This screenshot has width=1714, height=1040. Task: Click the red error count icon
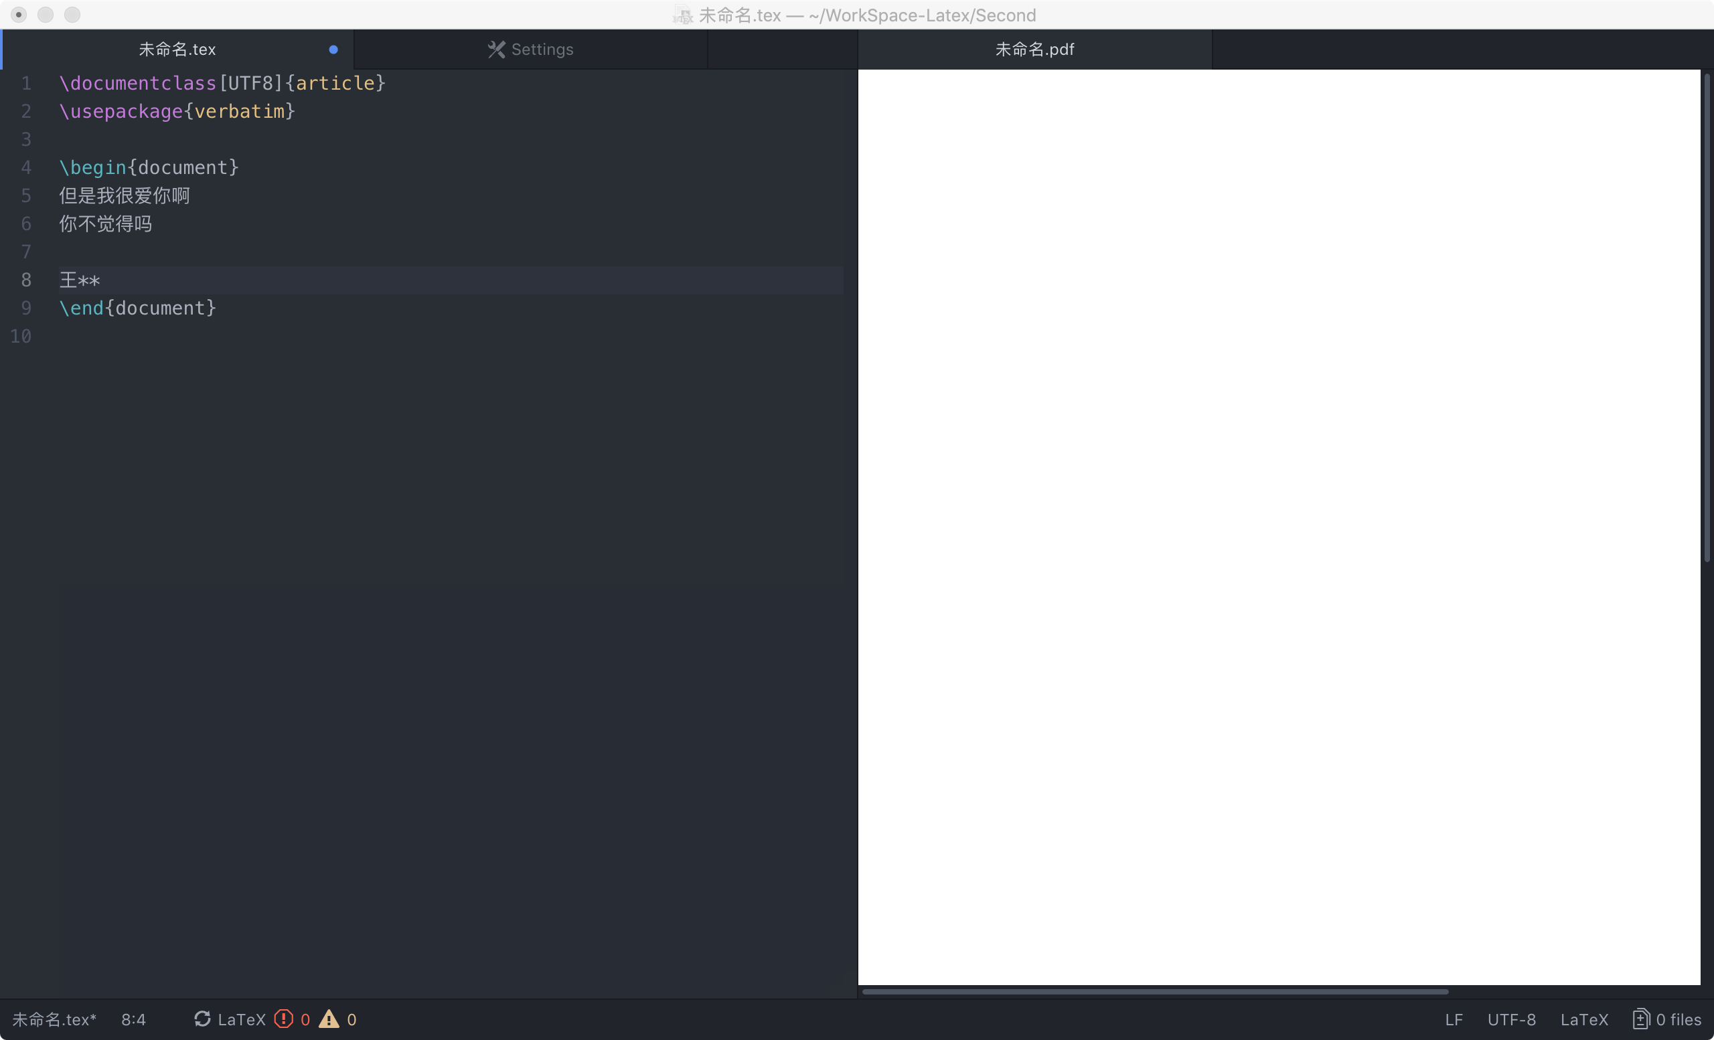coord(284,1019)
